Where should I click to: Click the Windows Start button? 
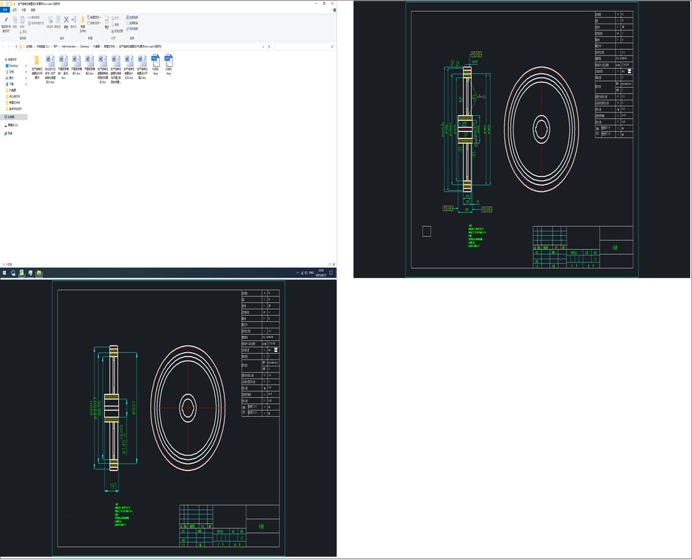[4, 272]
